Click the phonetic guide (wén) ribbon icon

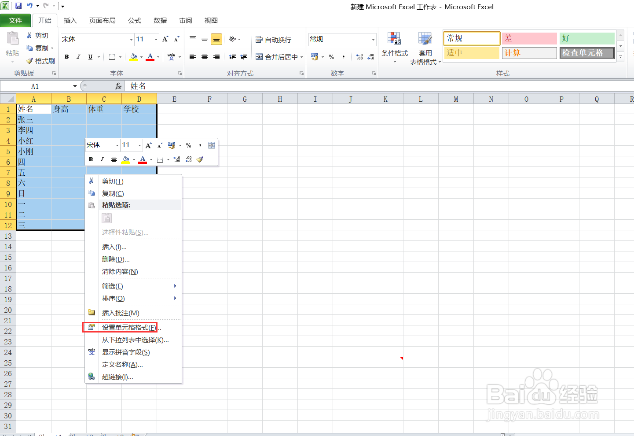pos(172,57)
